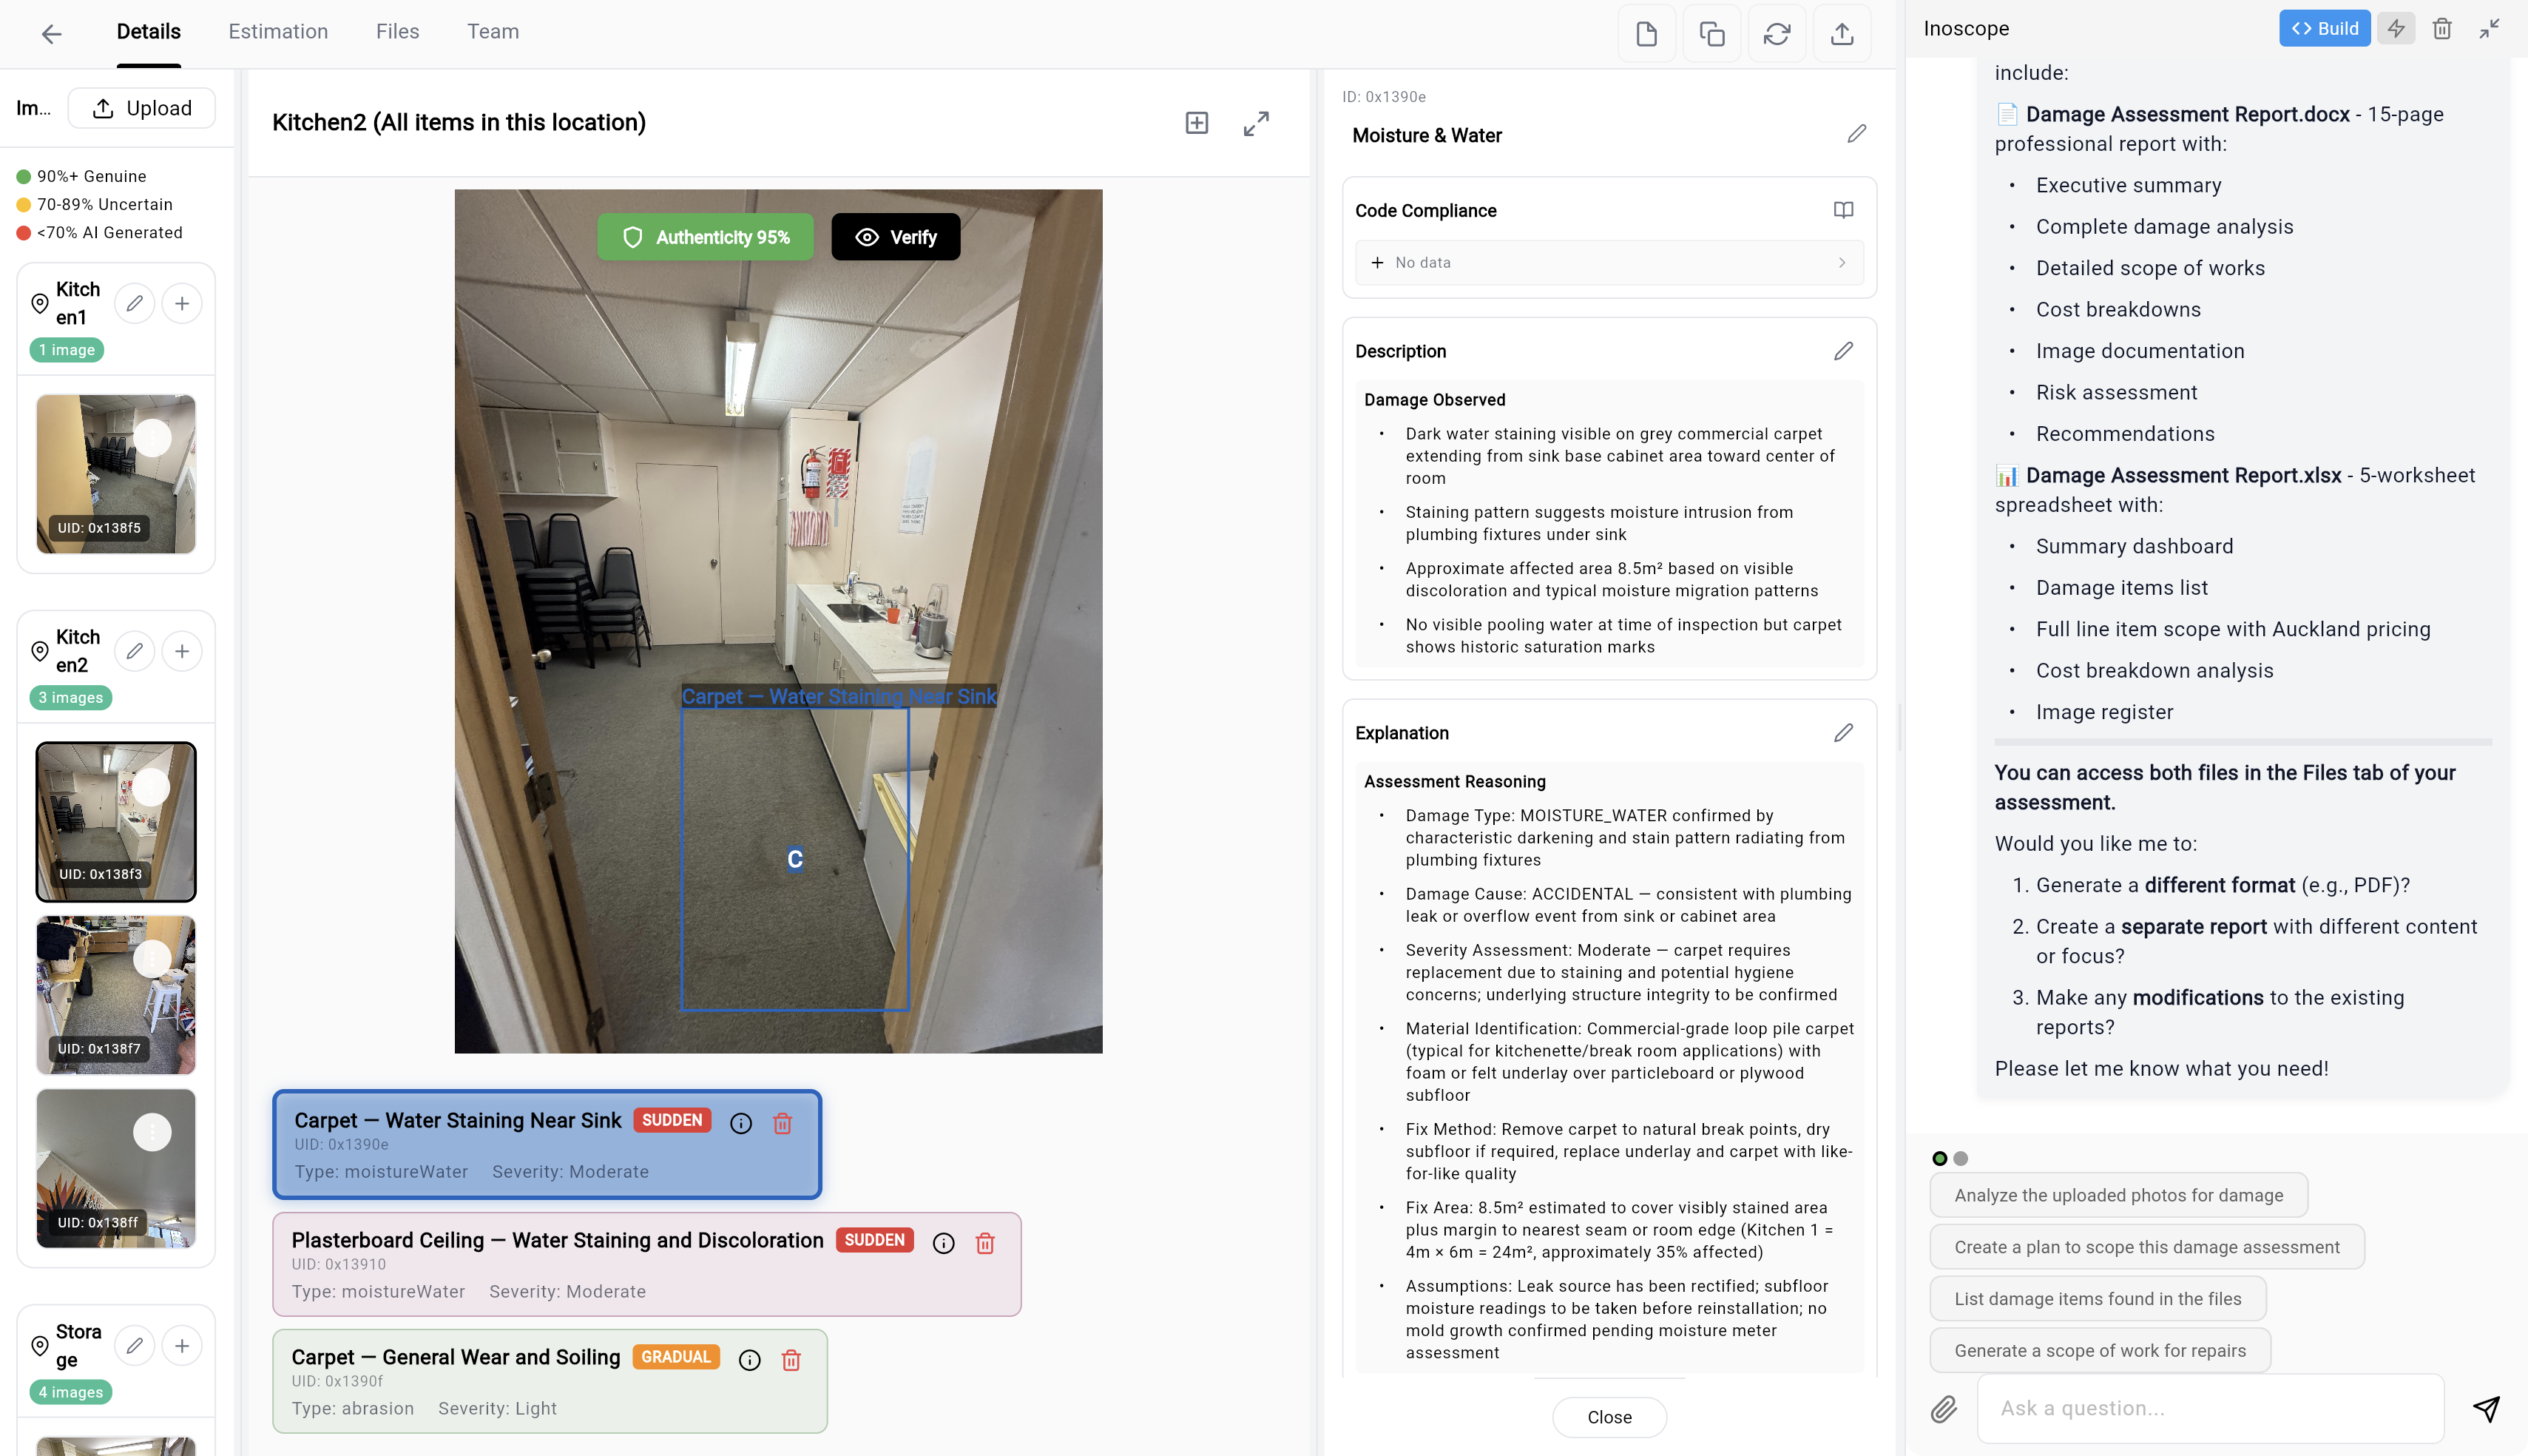Click the Build button in Inoscope panel
2528x1456 pixels.
(2324, 28)
